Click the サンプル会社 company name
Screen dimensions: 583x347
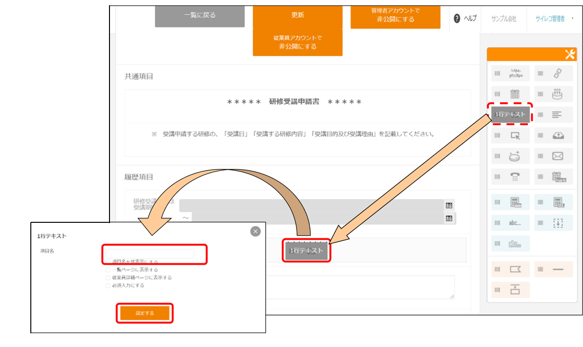pos(504,19)
